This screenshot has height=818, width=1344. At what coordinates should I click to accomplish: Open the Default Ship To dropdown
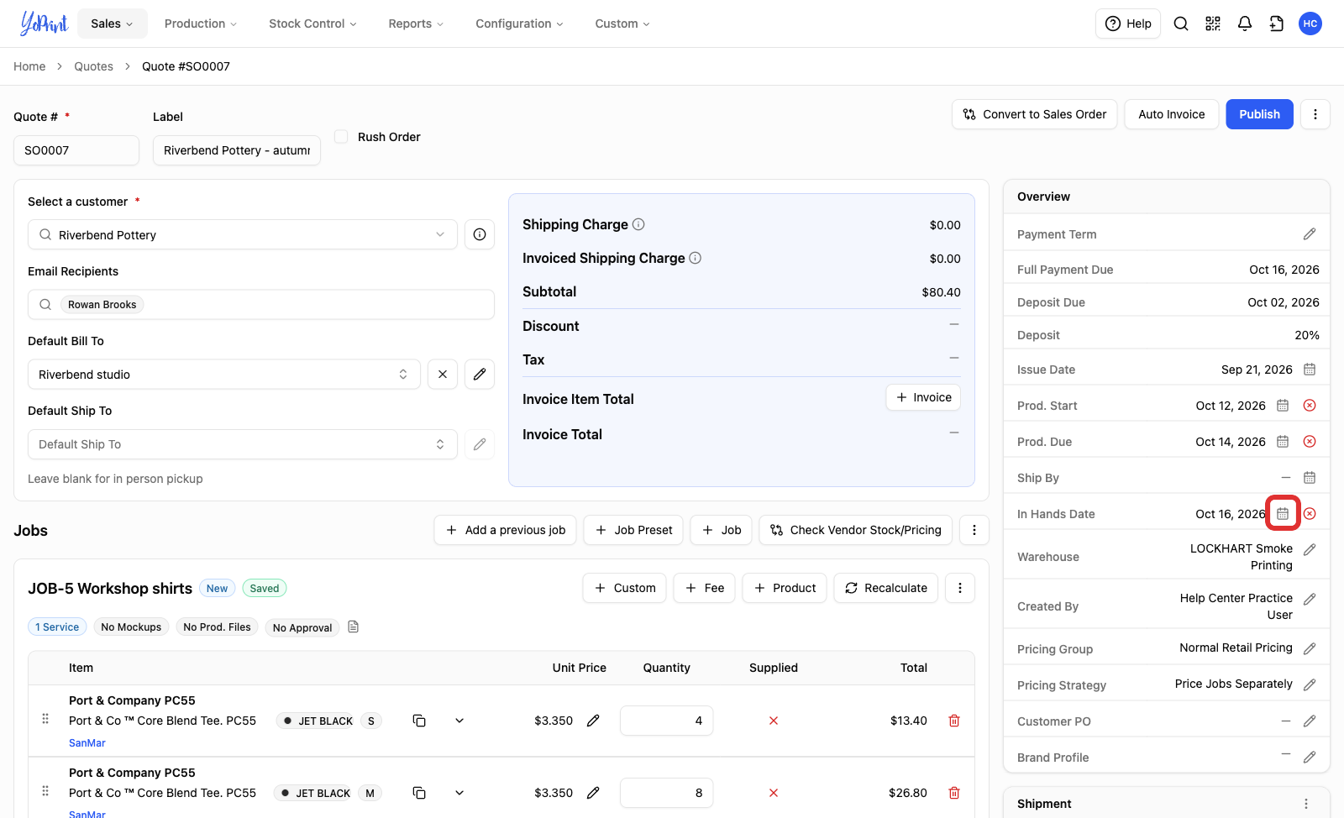pos(243,444)
